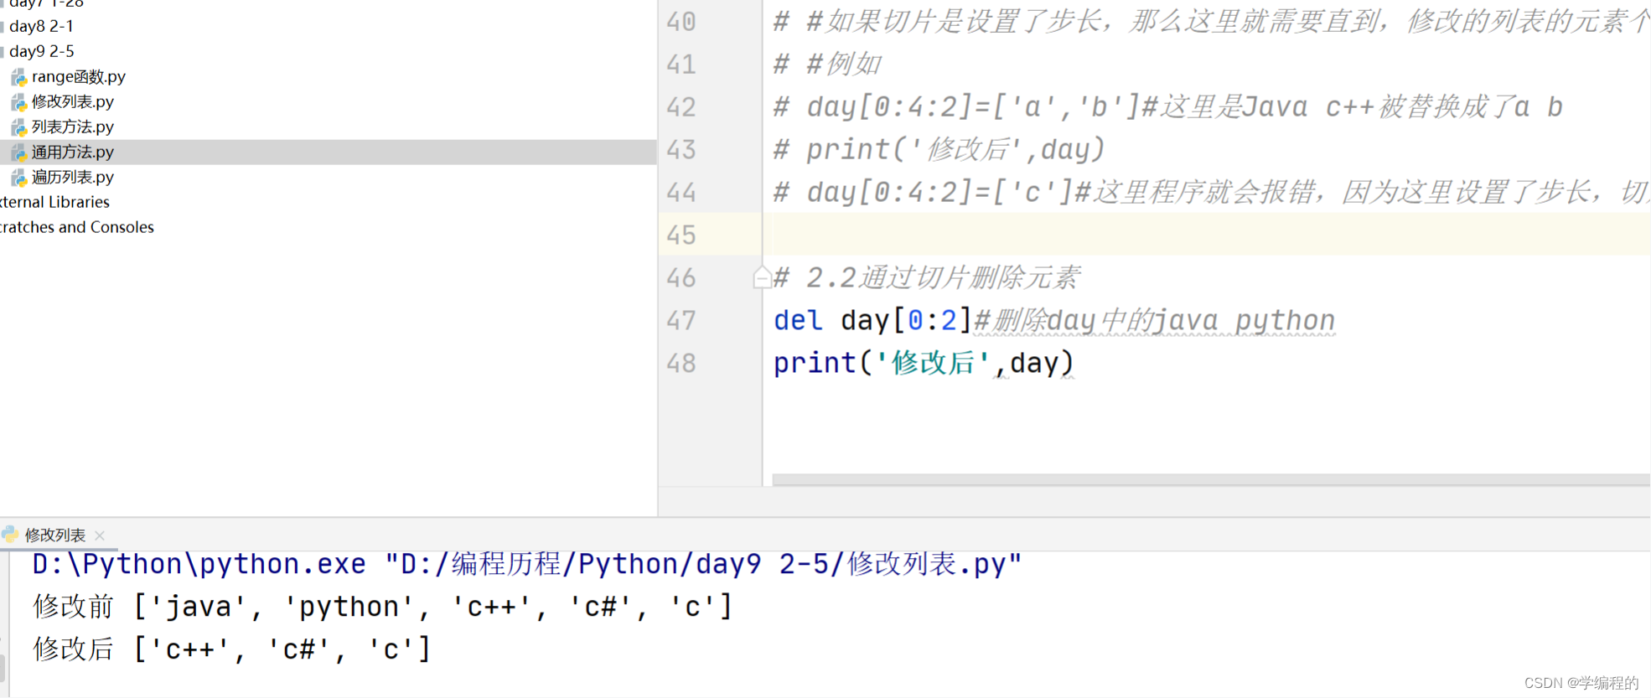
Task: Expand External Libraries node
Action: 54,202
